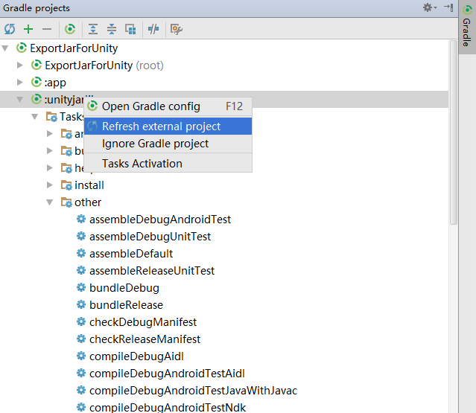Collapse the other task group arrow
Image resolution: width=476 pixels, height=413 pixels.
click(x=50, y=202)
